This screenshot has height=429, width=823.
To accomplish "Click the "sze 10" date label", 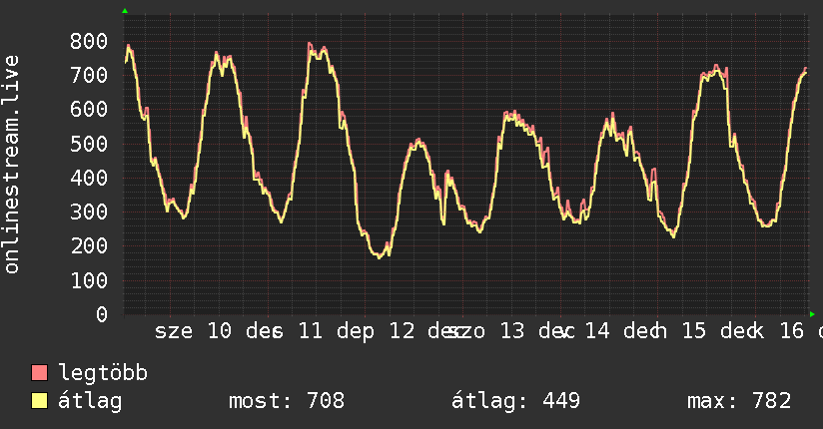I will [x=193, y=331].
